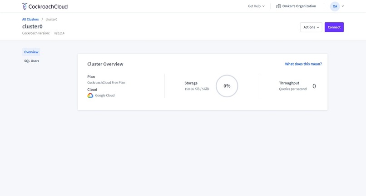Click CockroachCloud Free Plan text
366x196 pixels.
coord(106,83)
